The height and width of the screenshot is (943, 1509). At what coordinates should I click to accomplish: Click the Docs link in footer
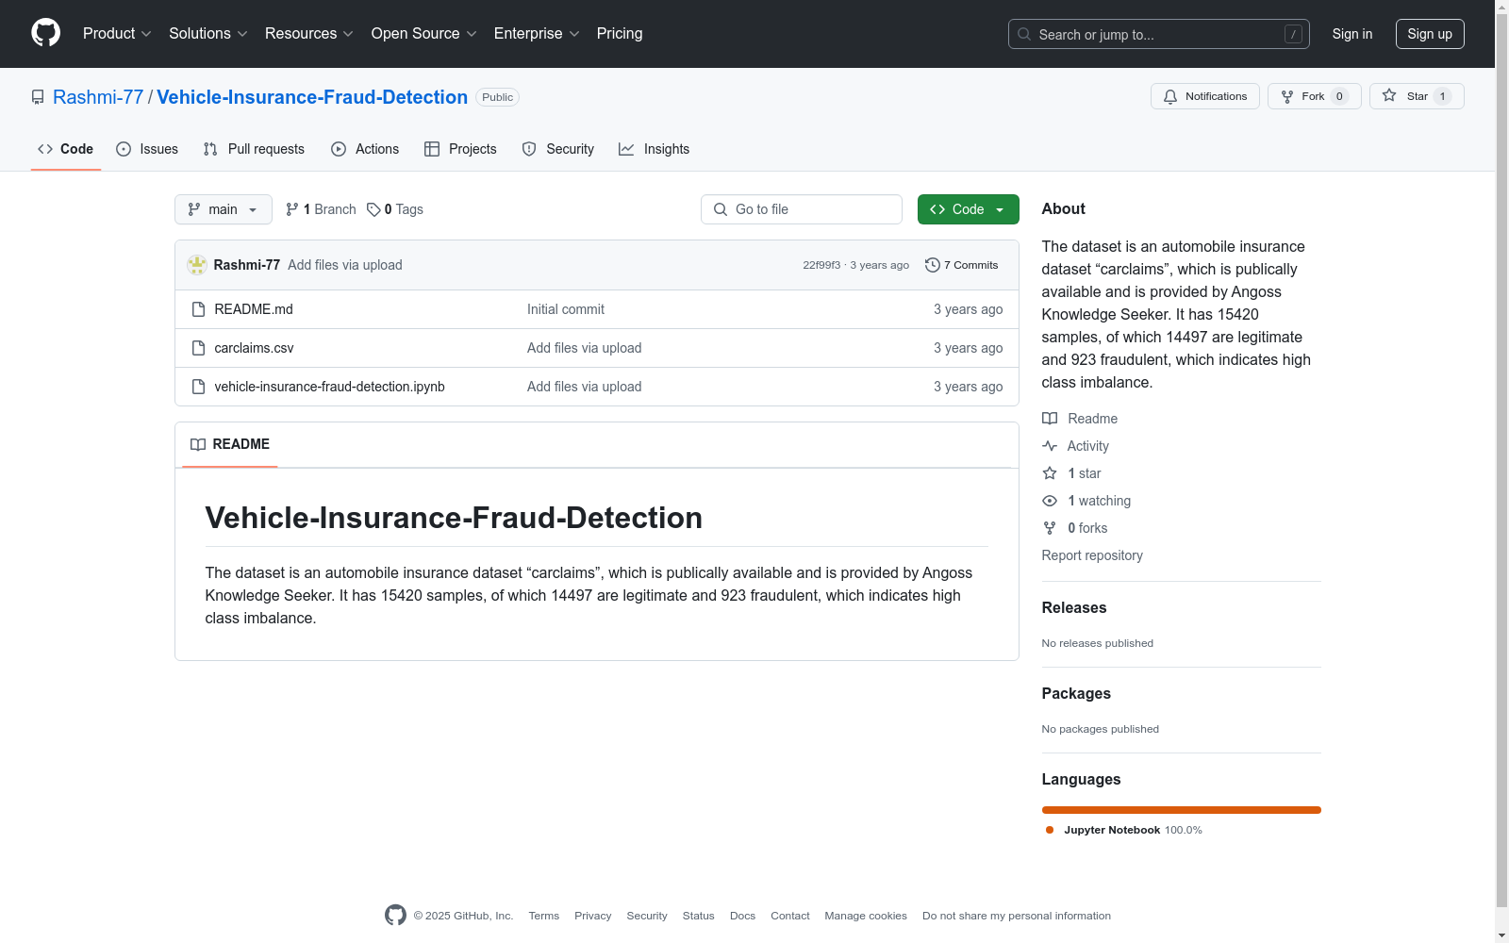742,916
